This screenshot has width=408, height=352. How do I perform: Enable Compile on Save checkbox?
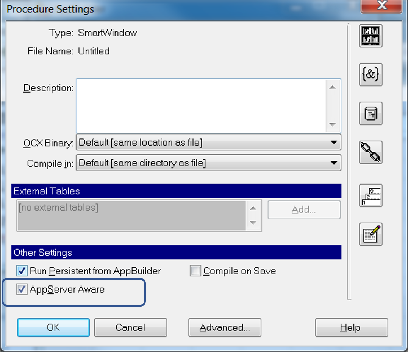(195, 271)
